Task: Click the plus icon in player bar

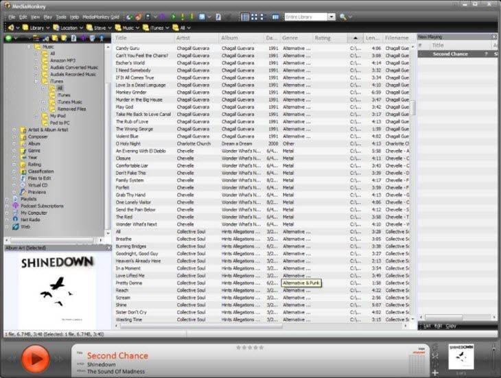Action: click(435, 373)
